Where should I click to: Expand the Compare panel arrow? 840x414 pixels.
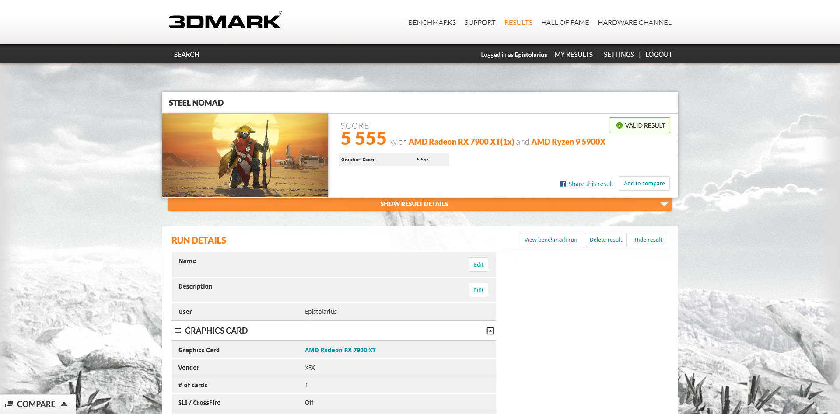[x=64, y=404]
